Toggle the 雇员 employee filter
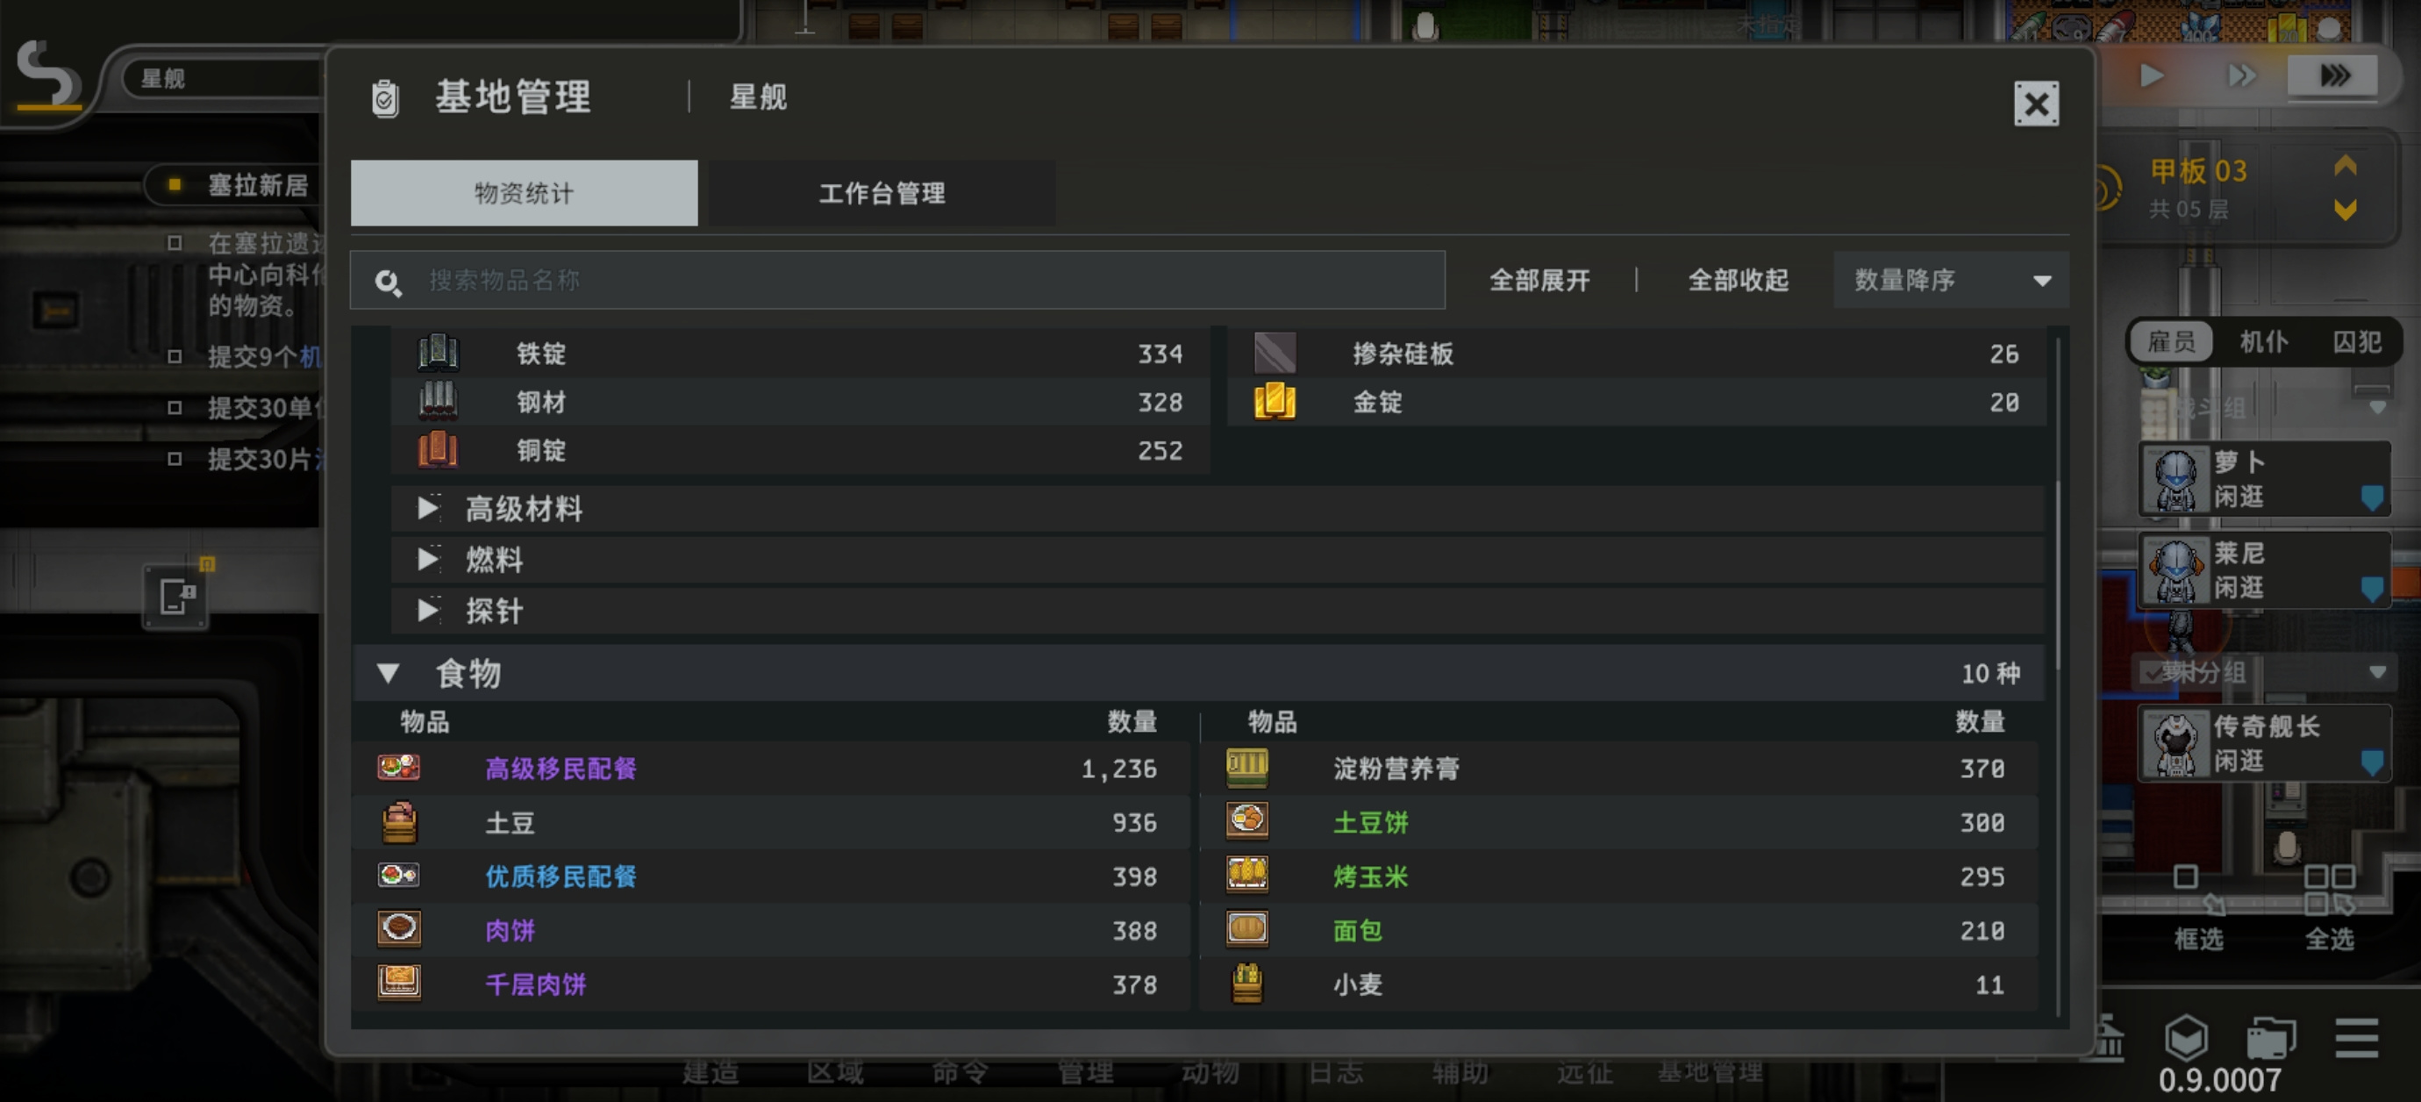 point(2172,341)
